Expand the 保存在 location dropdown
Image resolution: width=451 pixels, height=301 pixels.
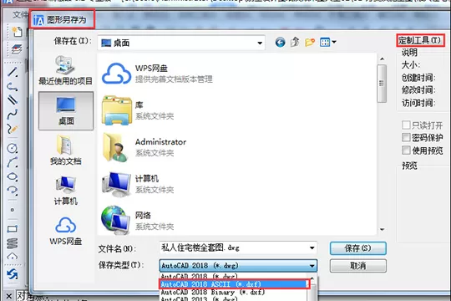[260, 43]
